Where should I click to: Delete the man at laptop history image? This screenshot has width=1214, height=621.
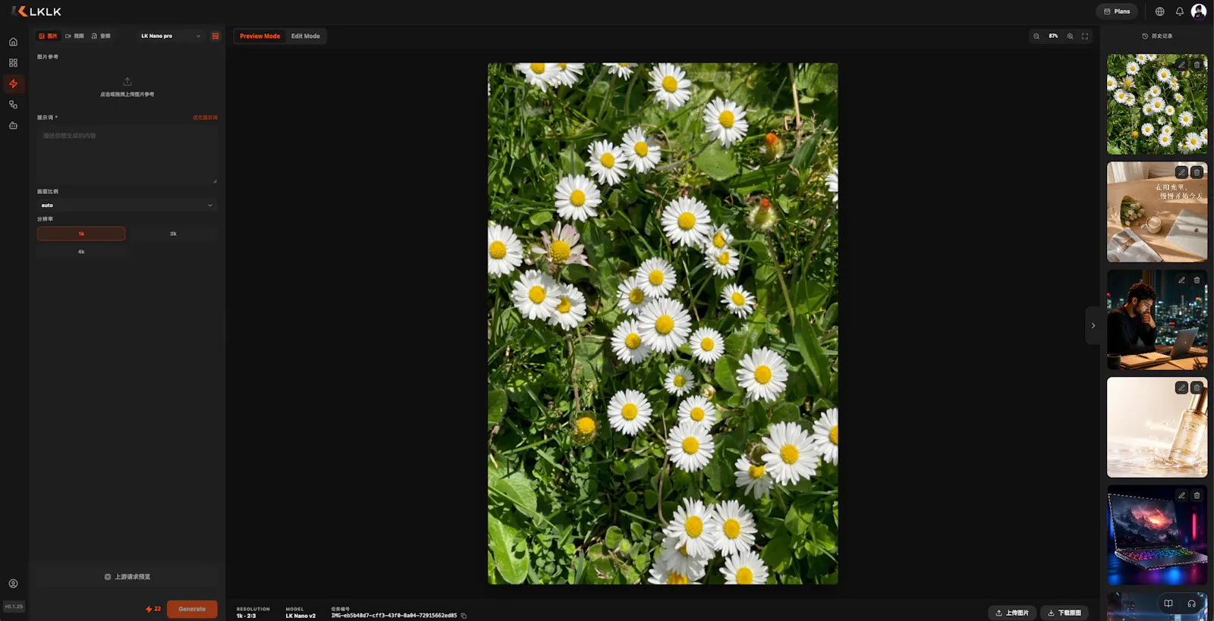(x=1197, y=280)
